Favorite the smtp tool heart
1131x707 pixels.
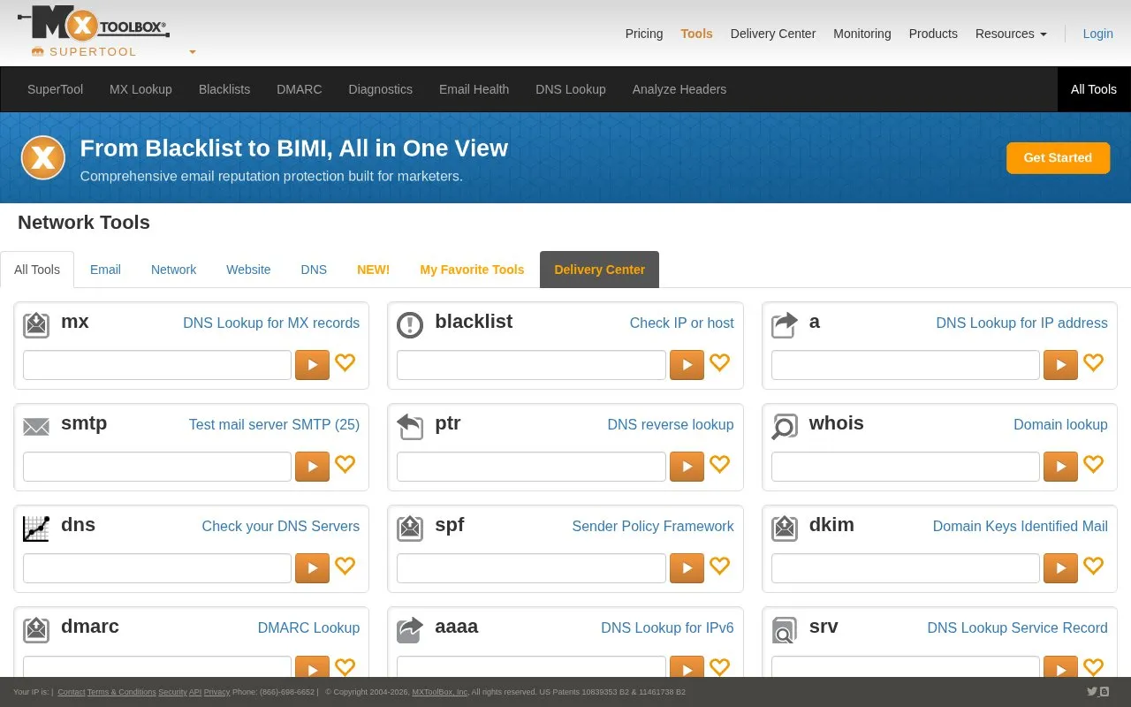(x=345, y=464)
